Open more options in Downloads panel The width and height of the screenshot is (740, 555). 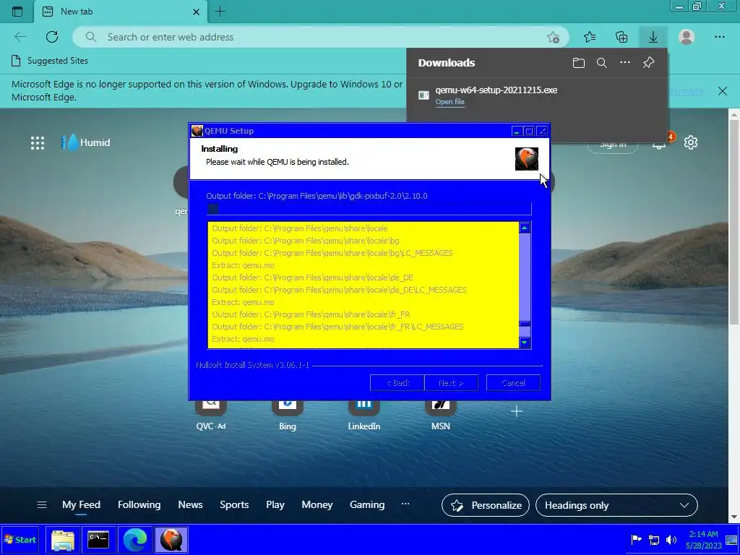(625, 62)
